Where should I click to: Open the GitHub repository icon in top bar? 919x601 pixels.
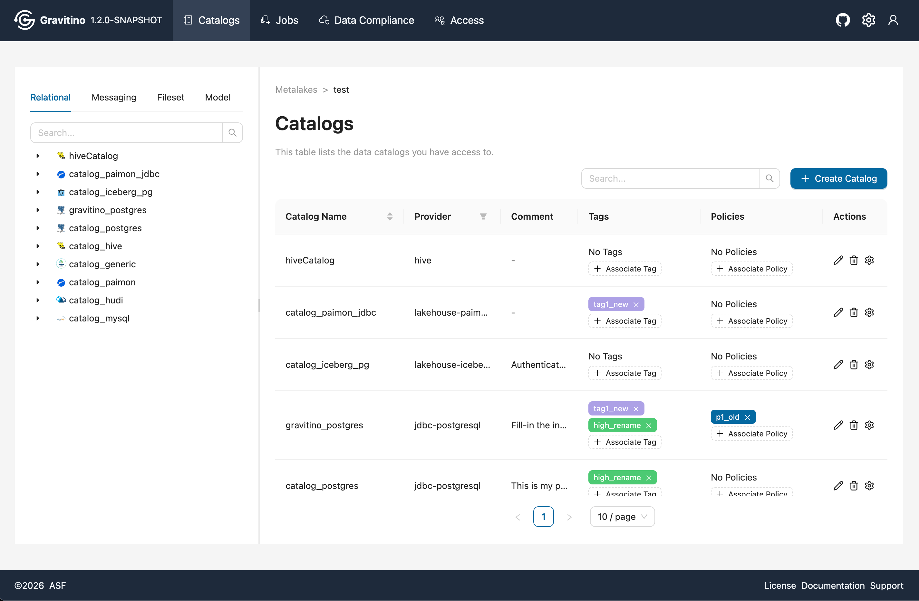[x=843, y=20]
